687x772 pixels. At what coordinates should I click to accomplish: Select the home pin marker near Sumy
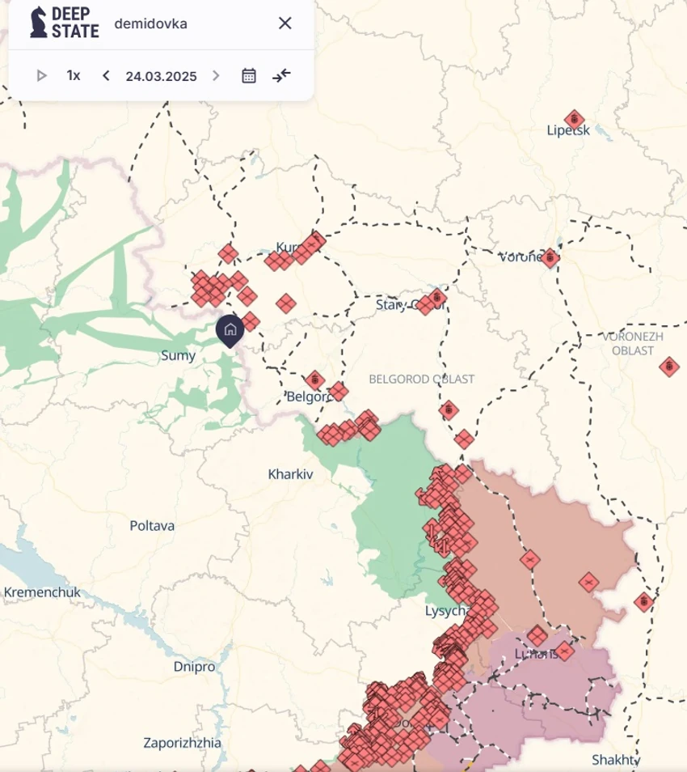click(230, 330)
